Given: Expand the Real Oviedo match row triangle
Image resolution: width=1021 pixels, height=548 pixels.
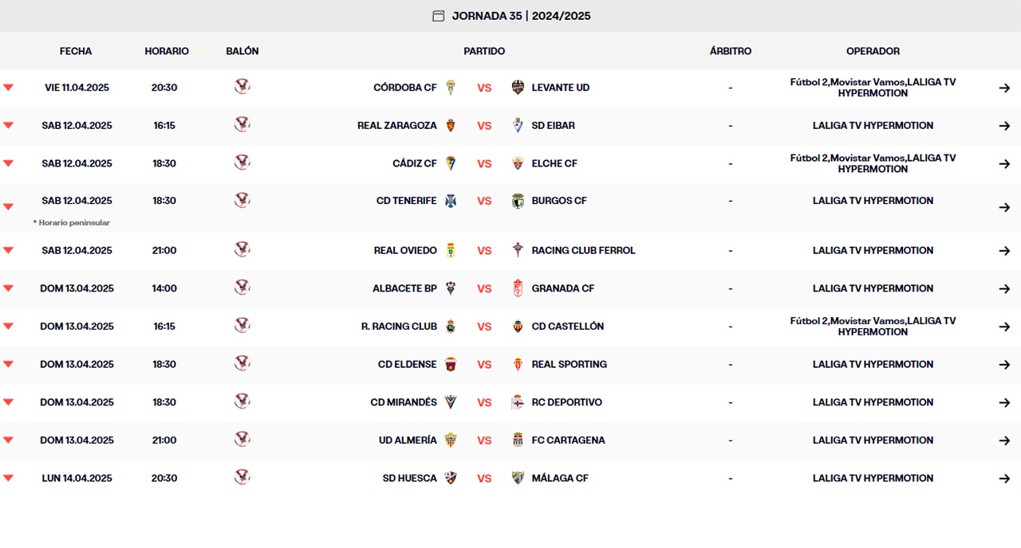Looking at the screenshot, I should pyautogui.click(x=8, y=250).
